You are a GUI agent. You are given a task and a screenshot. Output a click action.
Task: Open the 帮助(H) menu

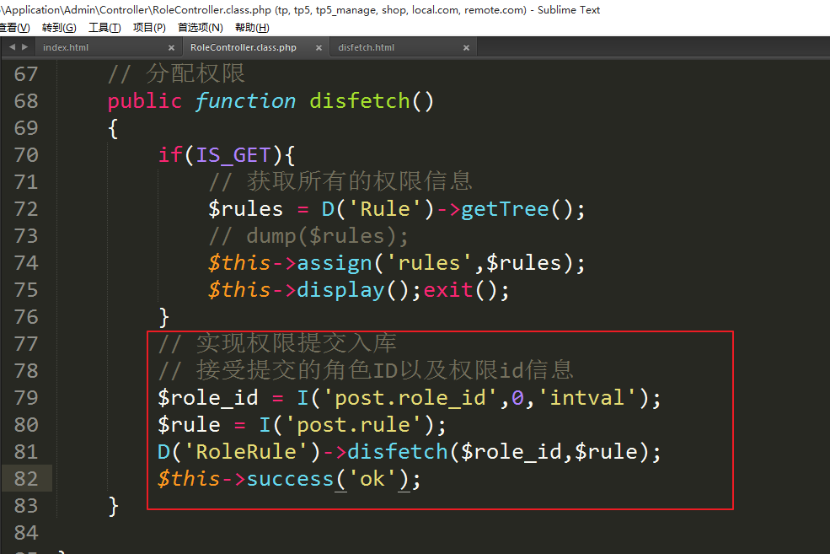click(x=252, y=28)
